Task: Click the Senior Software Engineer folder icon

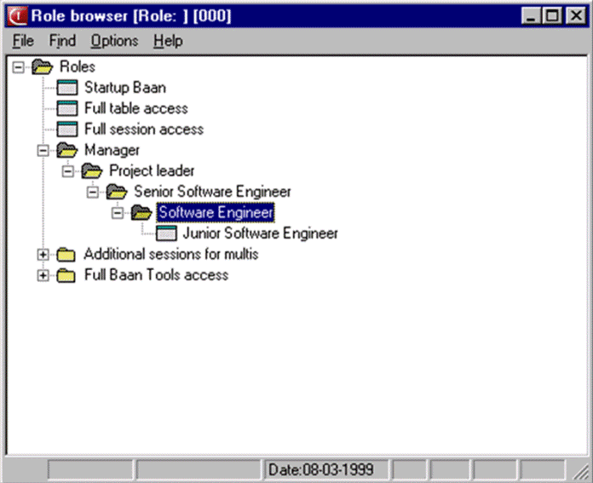Action: 117,192
